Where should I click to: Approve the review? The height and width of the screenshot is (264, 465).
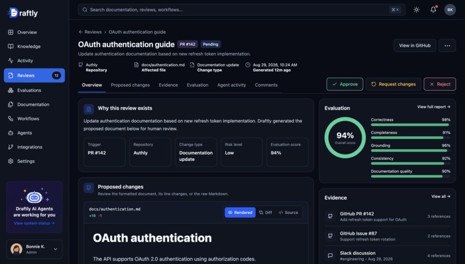(345, 84)
